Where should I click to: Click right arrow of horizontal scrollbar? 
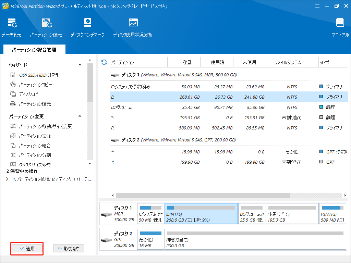coord(345,195)
